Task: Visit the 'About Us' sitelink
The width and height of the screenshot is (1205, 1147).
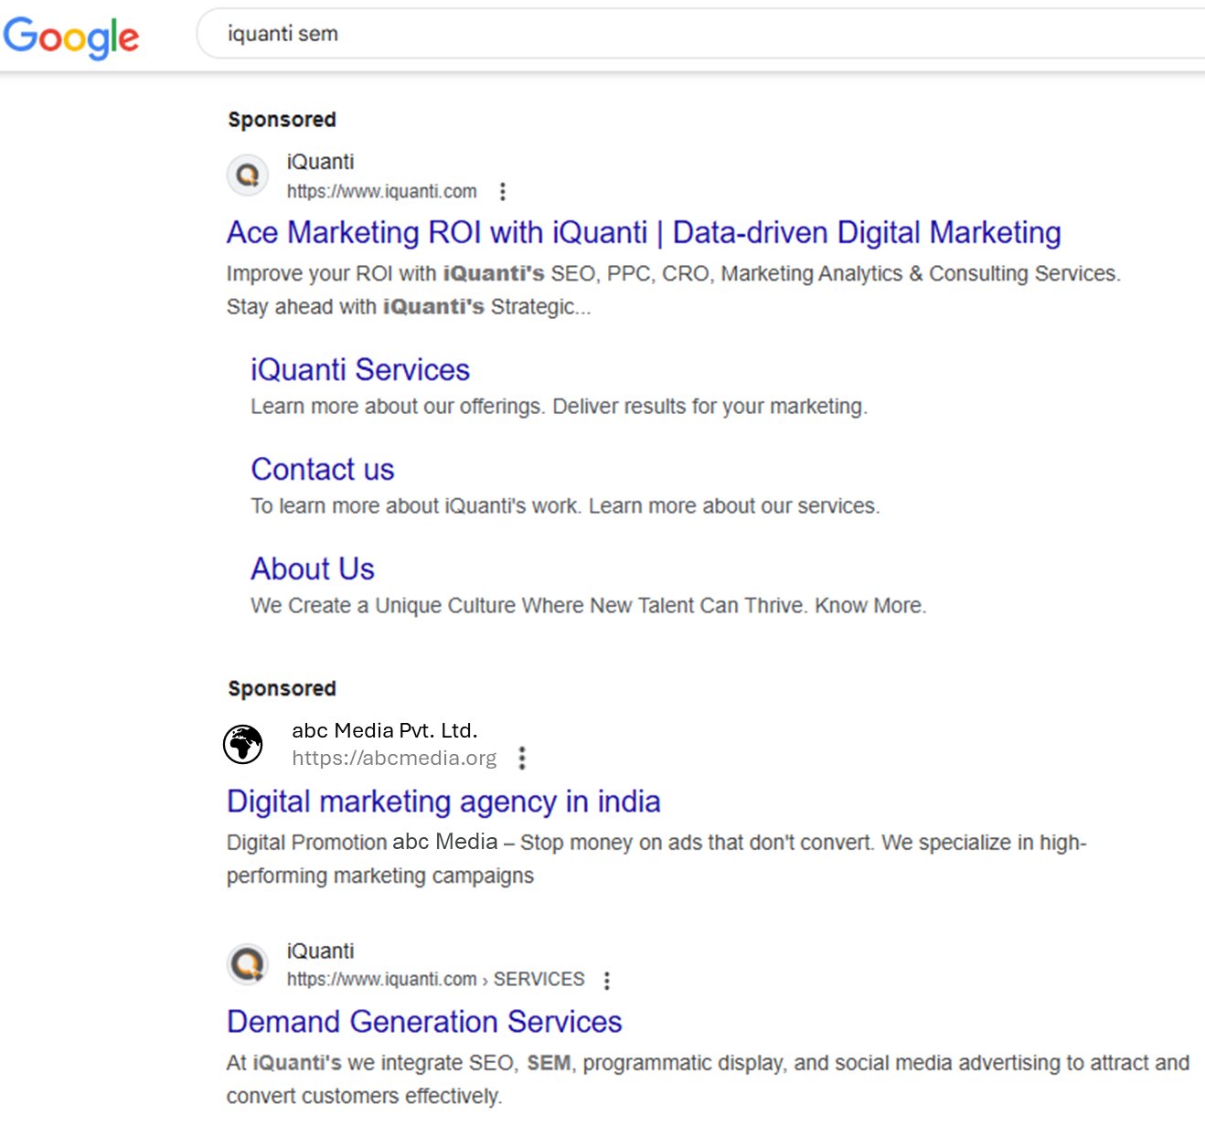Action: 313,568
